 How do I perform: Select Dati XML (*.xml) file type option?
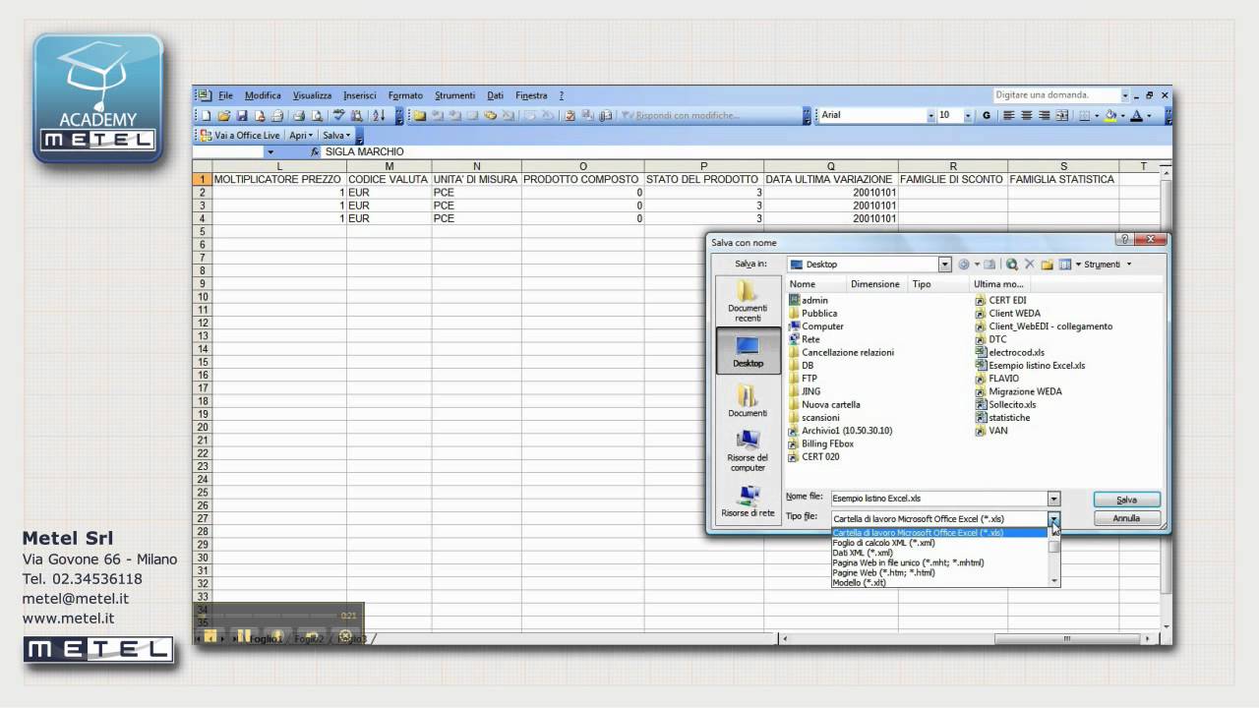[863, 553]
